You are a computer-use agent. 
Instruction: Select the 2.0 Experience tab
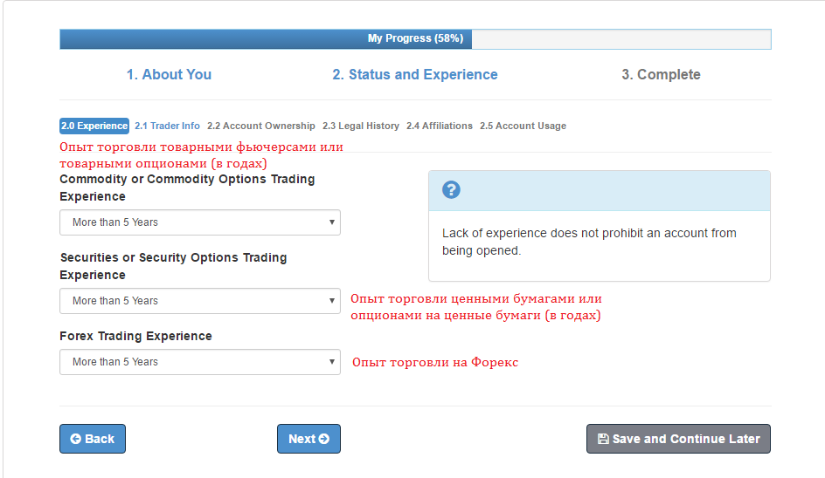point(94,126)
